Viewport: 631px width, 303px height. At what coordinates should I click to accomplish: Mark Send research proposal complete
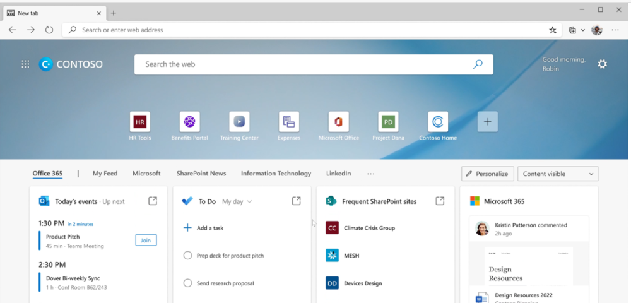187,283
